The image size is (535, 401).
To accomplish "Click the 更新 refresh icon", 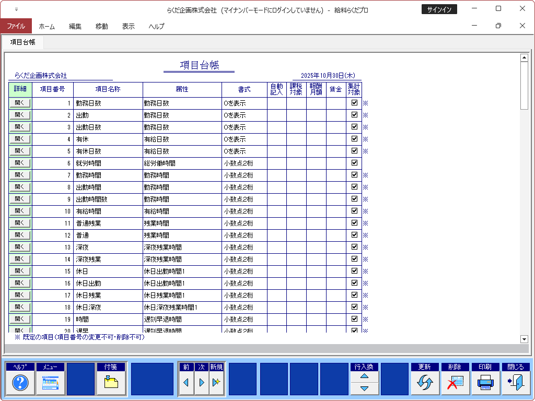I will tap(425, 383).
